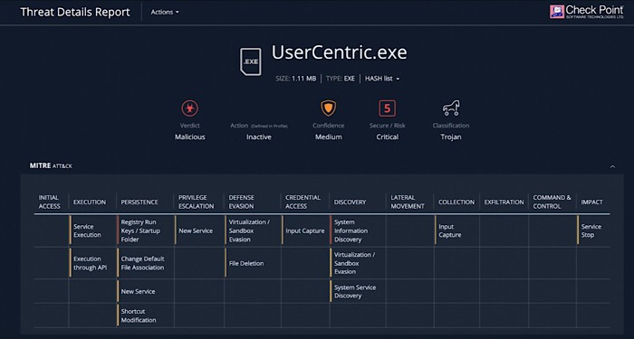This screenshot has height=339, width=634.
Task: Select New Service under Privilege Escalation
Action: point(196,231)
